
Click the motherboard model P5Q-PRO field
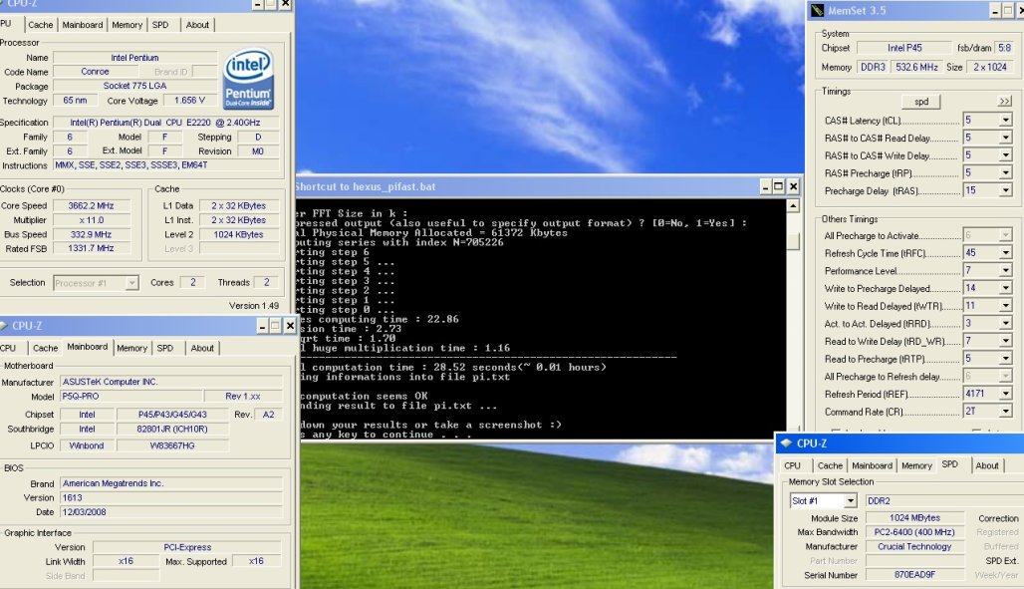(130, 397)
